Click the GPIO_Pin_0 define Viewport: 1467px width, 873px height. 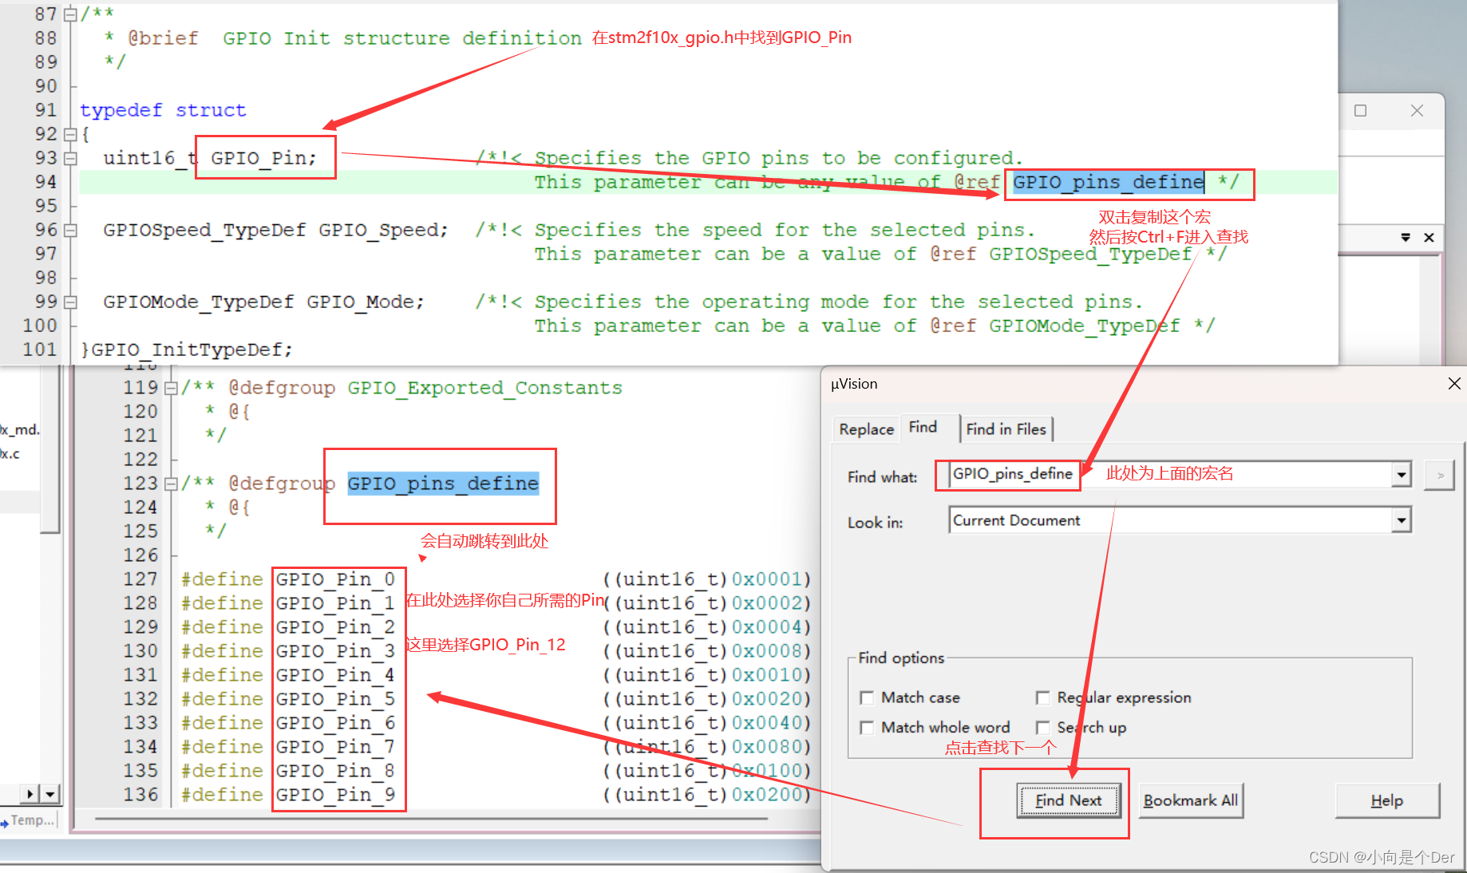click(x=335, y=579)
